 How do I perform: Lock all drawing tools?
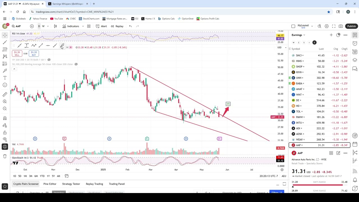pos(5,132)
